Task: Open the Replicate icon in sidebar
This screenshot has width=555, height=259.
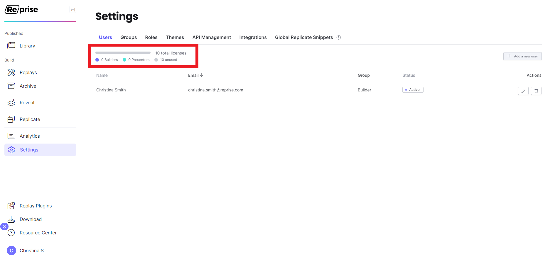Action: tap(11, 119)
